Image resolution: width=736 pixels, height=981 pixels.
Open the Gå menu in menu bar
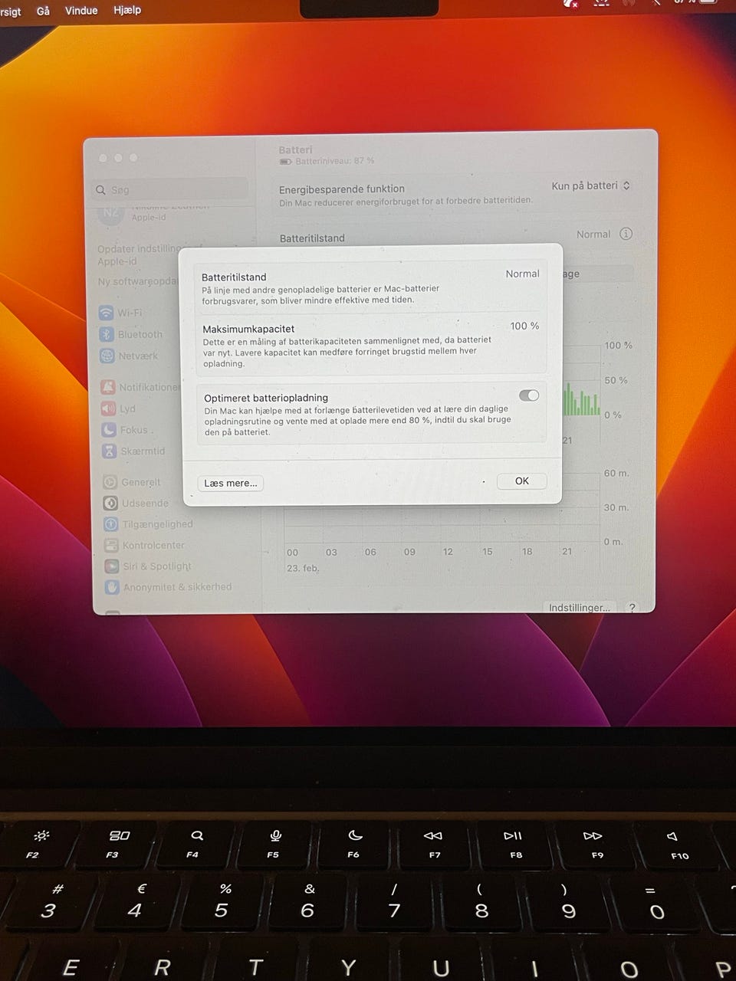(43, 11)
